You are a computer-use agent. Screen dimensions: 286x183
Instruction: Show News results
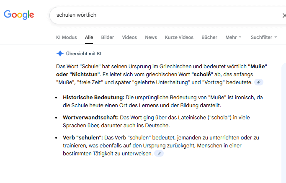(151, 37)
